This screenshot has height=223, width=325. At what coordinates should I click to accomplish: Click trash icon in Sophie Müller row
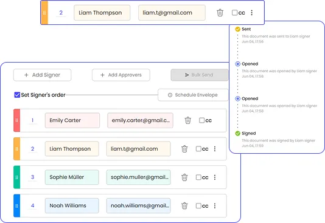point(184,177)
